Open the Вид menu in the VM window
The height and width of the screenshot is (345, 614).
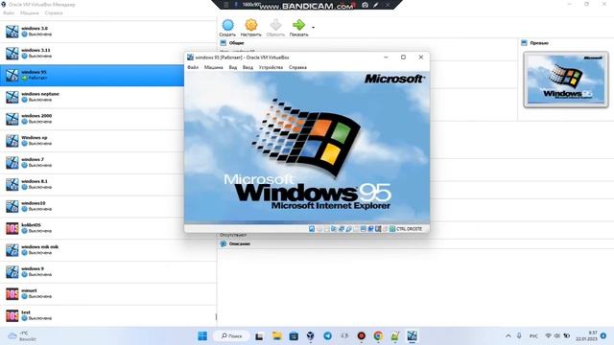tap(233, 67)
